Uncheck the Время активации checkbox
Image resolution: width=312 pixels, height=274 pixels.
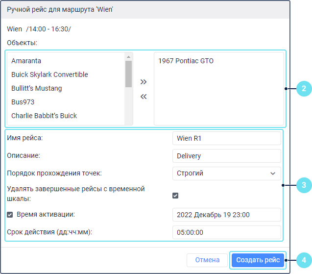point(10,214)
